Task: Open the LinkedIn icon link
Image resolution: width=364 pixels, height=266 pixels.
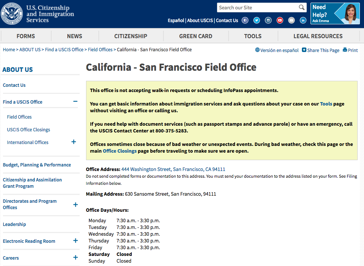Action: tap(303, 21)
